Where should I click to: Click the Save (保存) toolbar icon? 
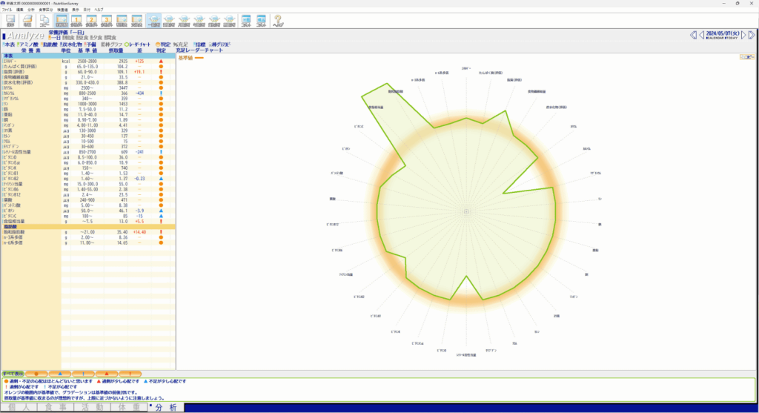[10, 21]
